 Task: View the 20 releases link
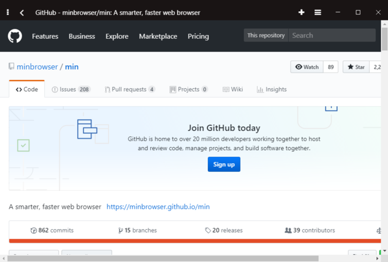pyautogui.click(x=224, y=230)
